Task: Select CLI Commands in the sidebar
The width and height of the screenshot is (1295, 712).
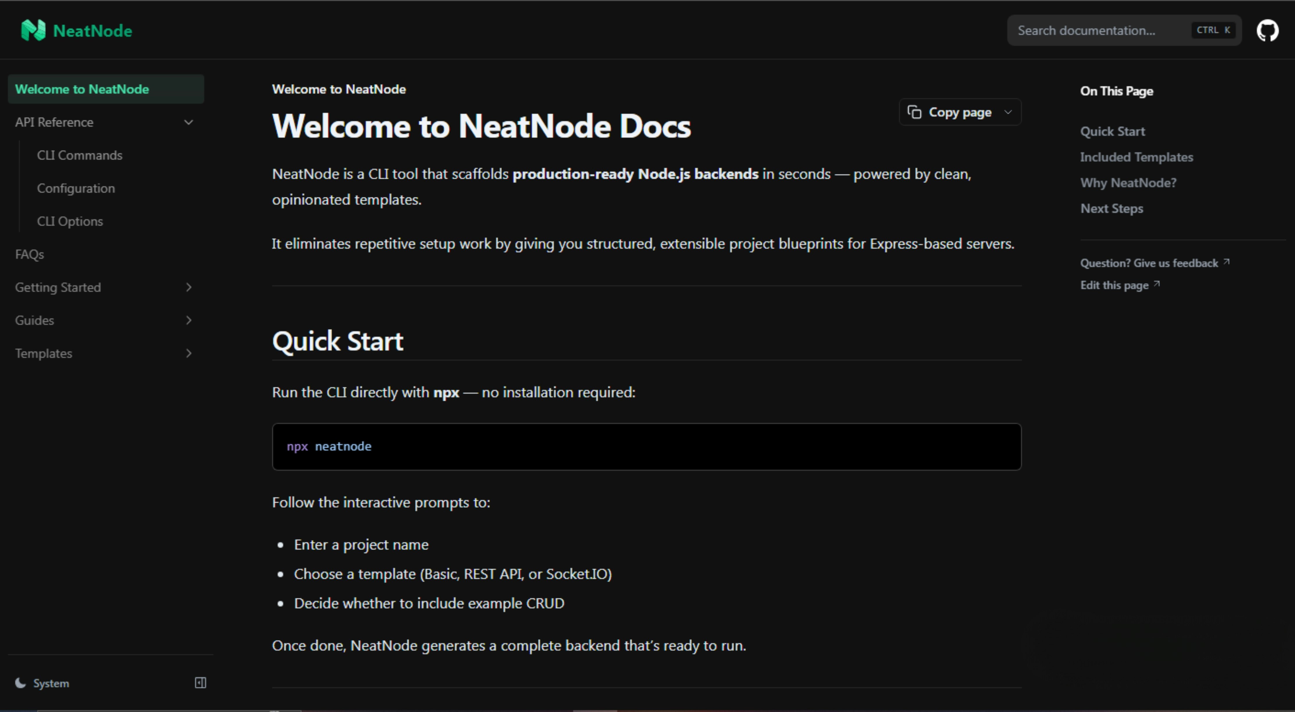Action: pos(79,155)
